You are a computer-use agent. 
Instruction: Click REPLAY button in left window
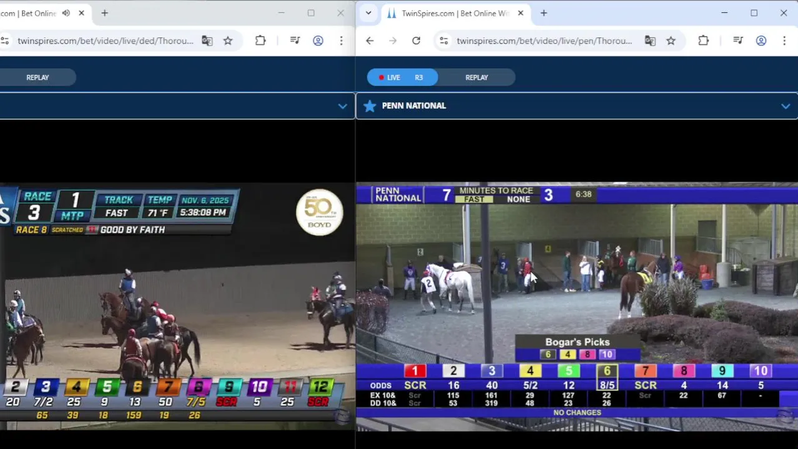point(37,77)
